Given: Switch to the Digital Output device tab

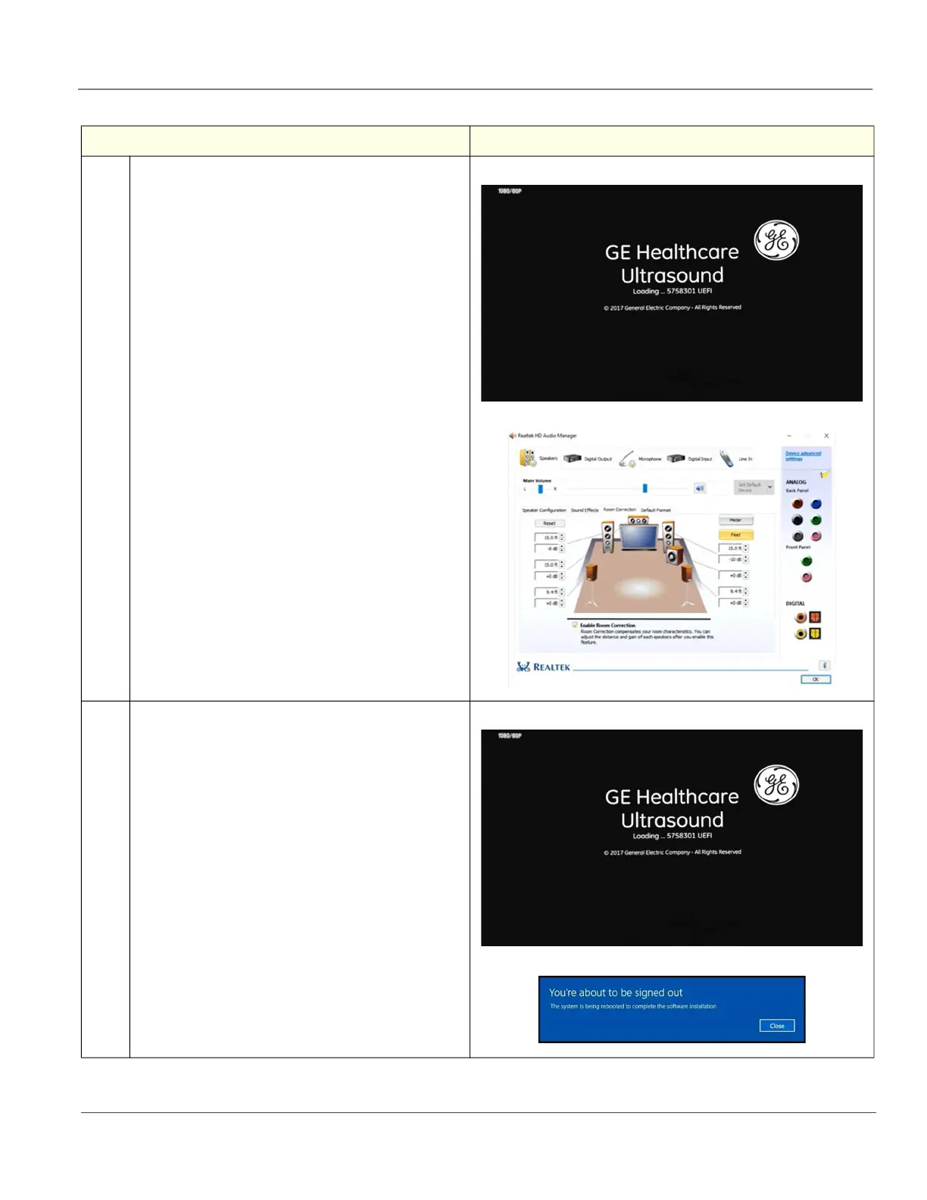Looking at the screenshot, I should coord(588,458).
